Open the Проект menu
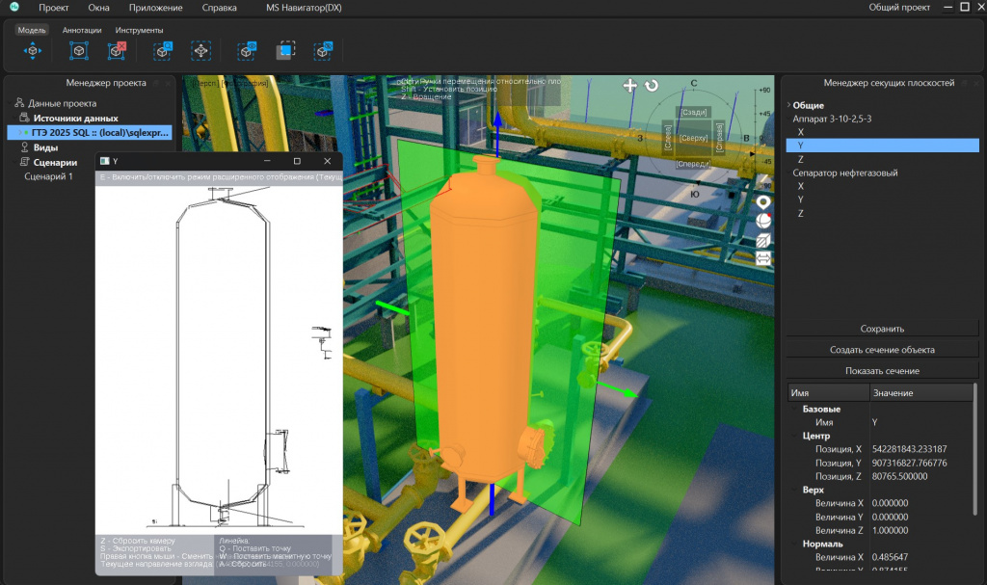 (x=54, y=8)
